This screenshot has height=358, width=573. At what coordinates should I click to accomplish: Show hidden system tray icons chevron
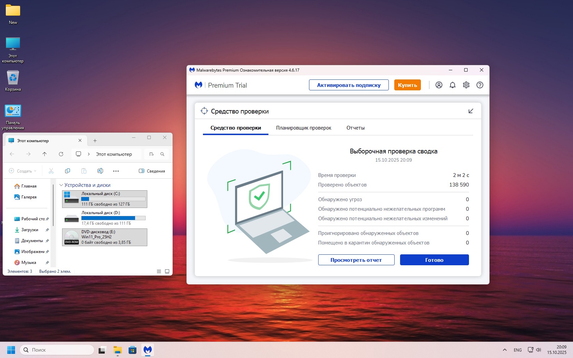coord(505,350)
